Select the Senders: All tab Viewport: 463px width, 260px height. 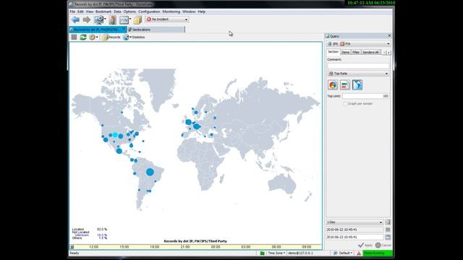tap(370, 52)
